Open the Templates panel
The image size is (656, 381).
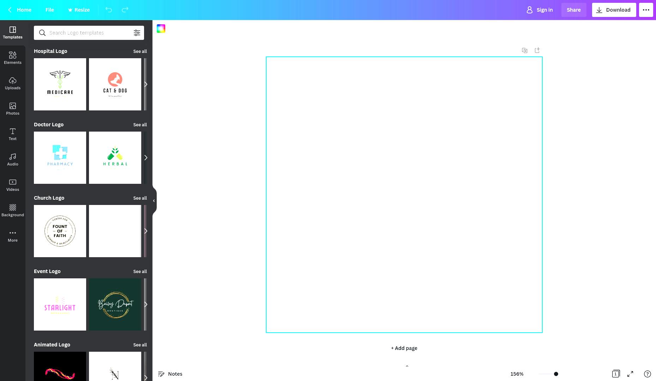tap(13, 32)
